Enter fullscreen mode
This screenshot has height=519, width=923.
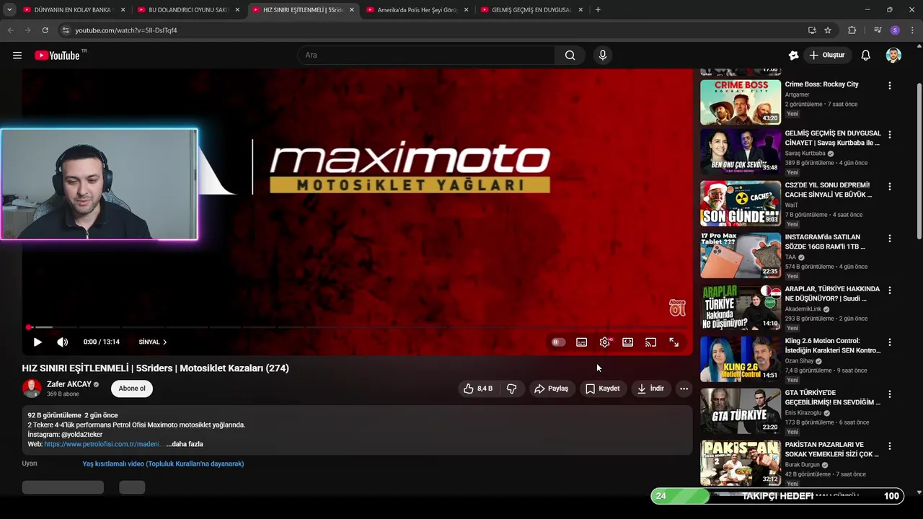click(674, 342)
